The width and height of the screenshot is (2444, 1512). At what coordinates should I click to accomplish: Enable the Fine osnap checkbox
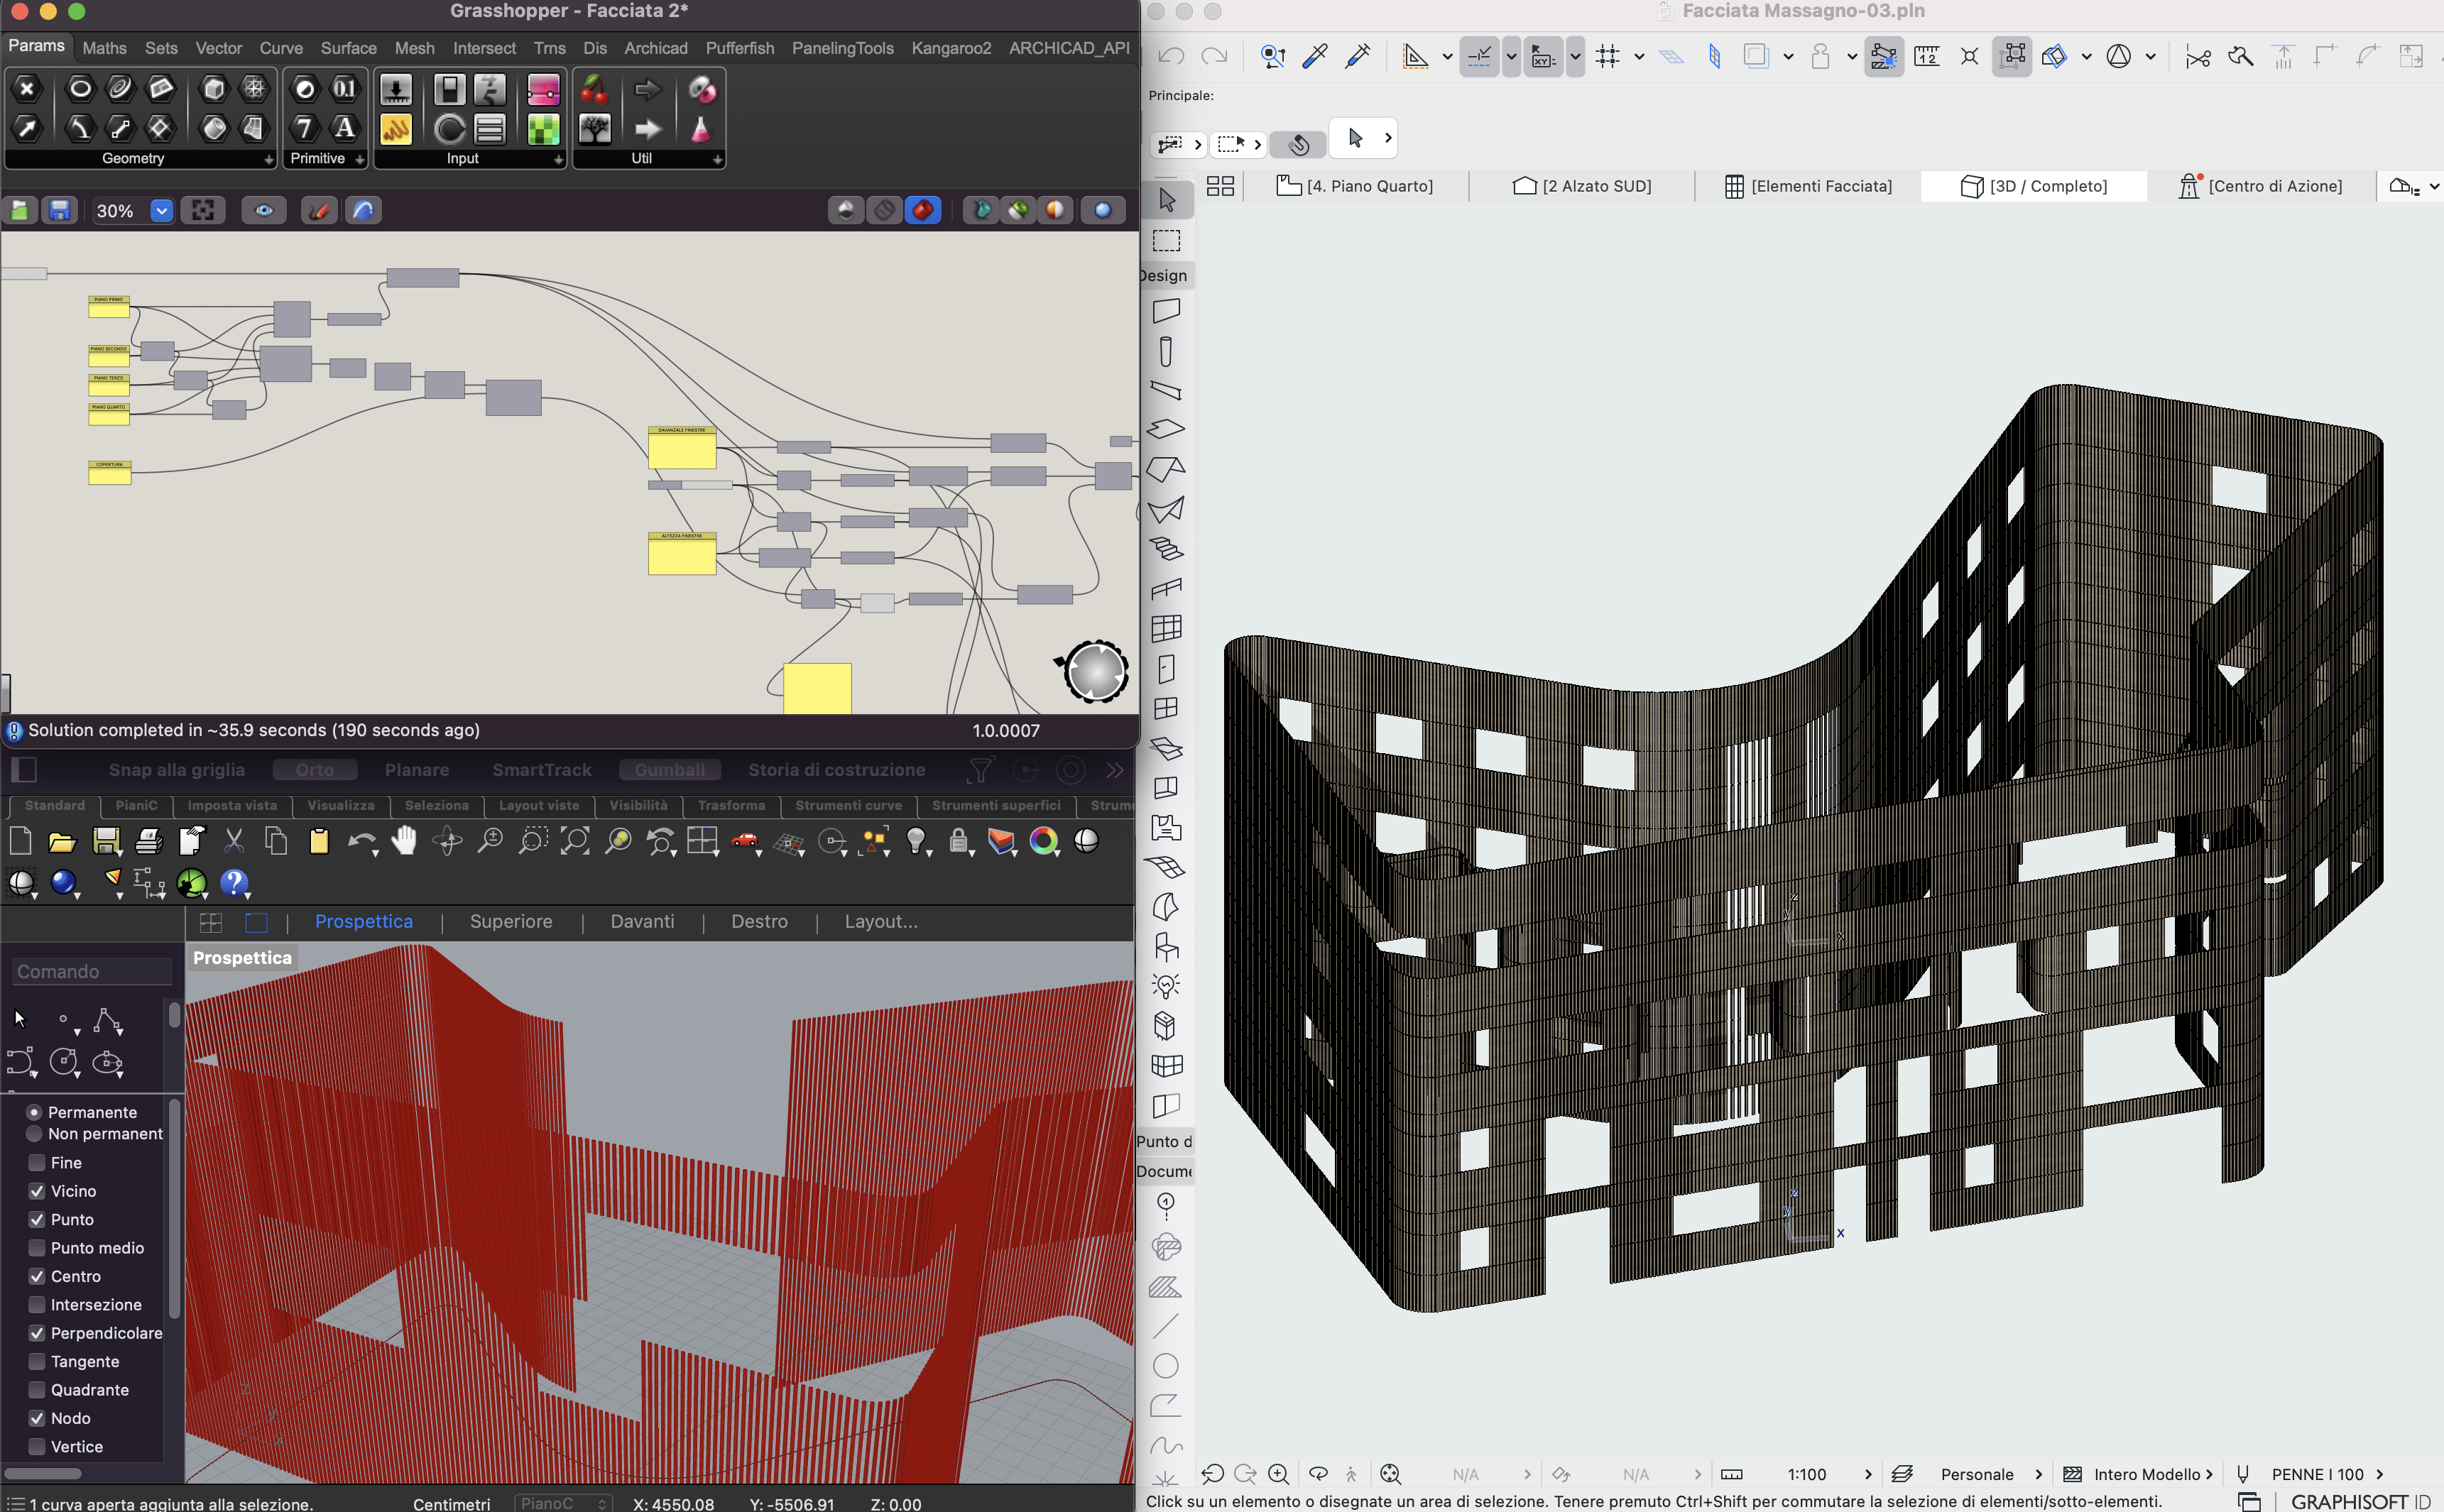pos(37,1163)
